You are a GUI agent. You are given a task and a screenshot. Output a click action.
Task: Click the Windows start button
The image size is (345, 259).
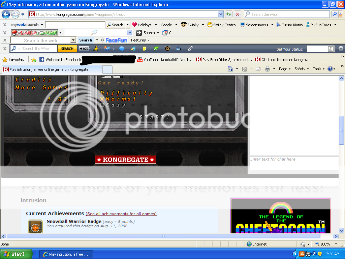[x=15, y=254]
